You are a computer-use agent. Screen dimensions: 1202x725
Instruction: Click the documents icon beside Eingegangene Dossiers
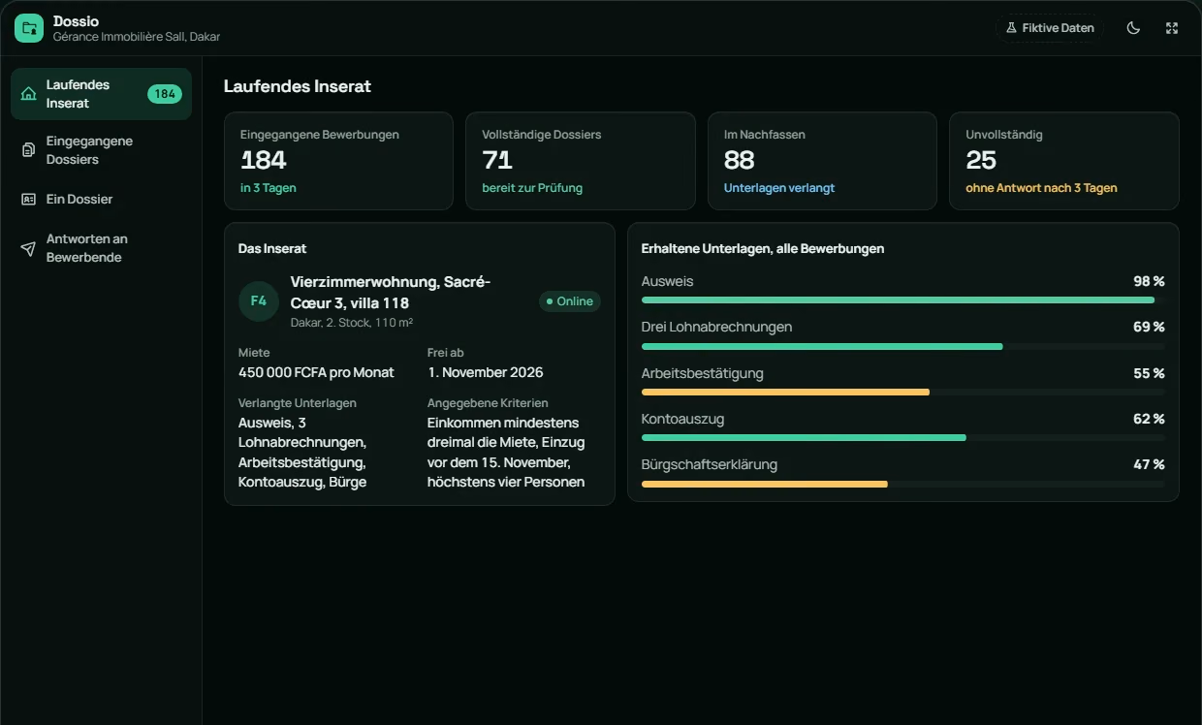pyautogui.click(x=29, y=150)
